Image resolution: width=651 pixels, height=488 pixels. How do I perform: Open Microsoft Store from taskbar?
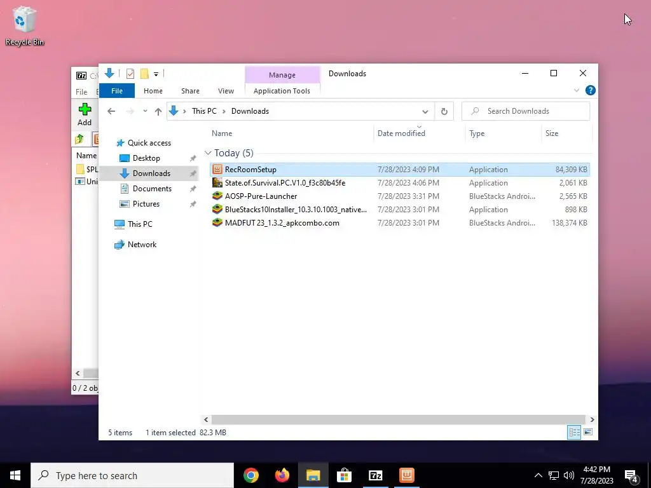[x=344, y=475]
